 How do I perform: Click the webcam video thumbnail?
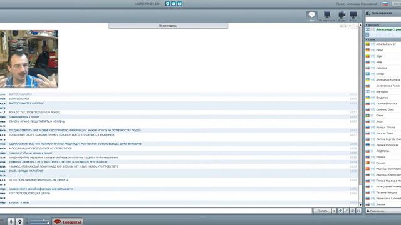click(x=29, y=59)
